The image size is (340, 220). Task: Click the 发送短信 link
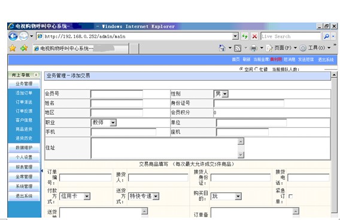point(306,59)
